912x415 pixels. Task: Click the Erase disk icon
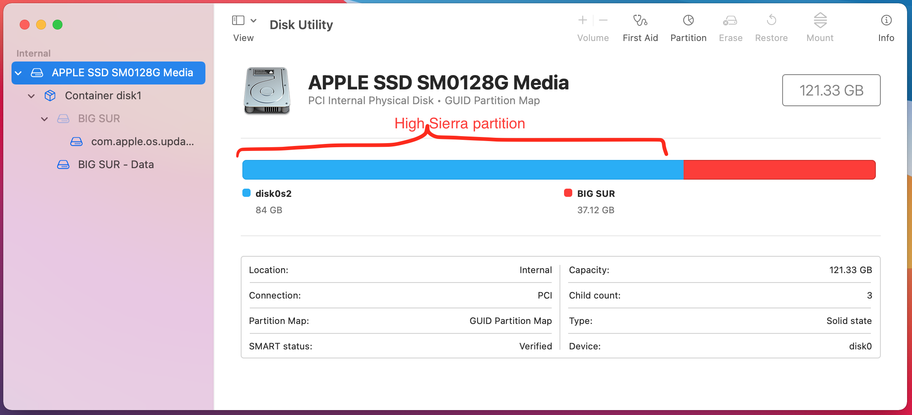(730, 20)
